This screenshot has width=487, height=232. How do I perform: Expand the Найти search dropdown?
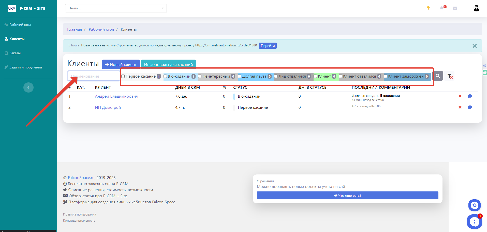coord(163,8)
